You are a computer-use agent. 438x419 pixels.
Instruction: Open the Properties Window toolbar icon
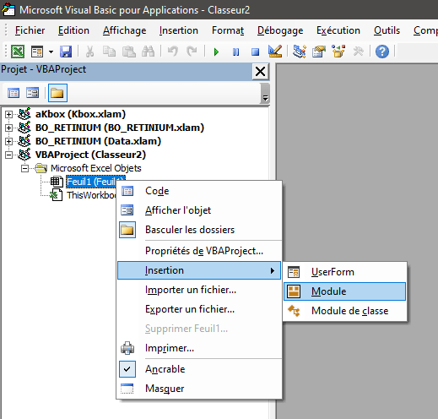point(319,52)
